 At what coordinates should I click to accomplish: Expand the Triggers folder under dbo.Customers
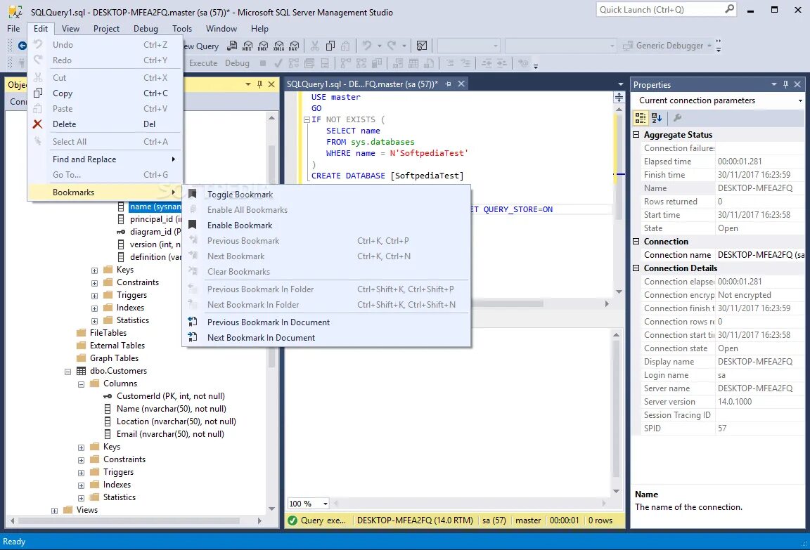(x=81, y=473)
